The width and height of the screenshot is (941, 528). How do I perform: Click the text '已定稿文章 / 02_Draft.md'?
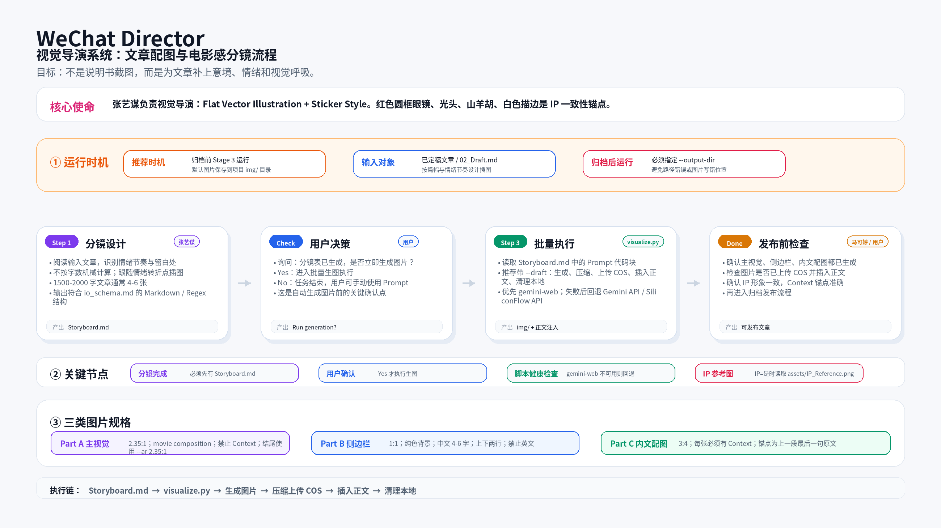click(460, 160)
